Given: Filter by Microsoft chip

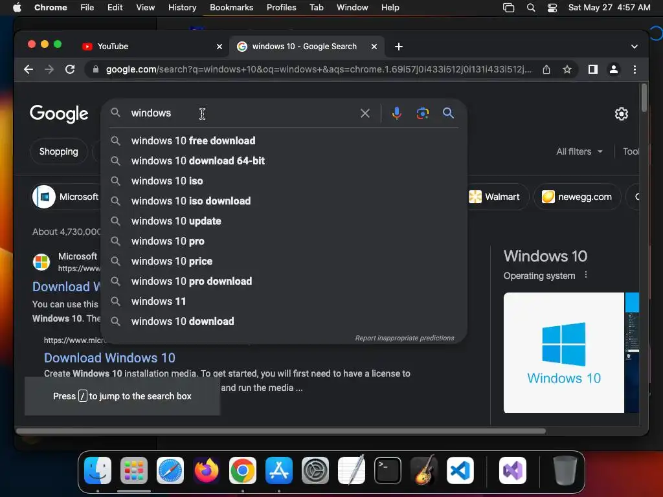Looking at the screenshot, I should pyautogui.click(x=66, y=197).
